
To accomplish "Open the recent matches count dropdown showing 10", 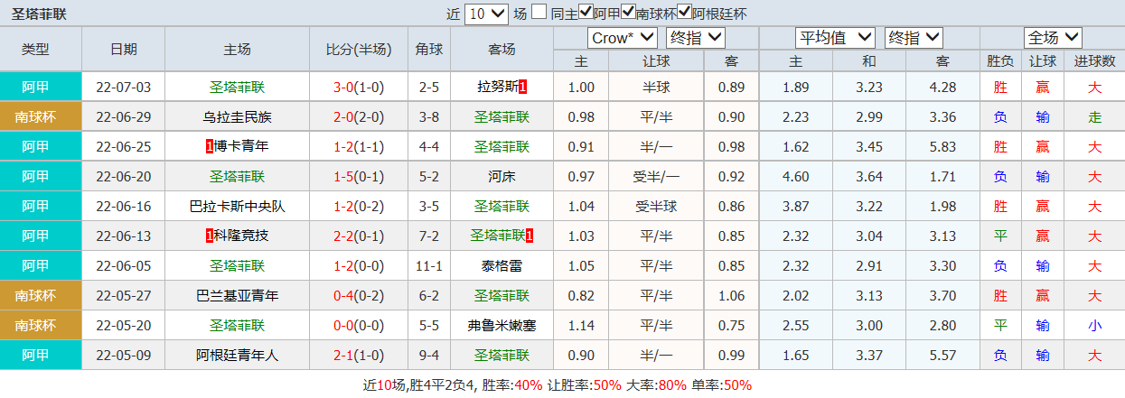I will [487, 14].
